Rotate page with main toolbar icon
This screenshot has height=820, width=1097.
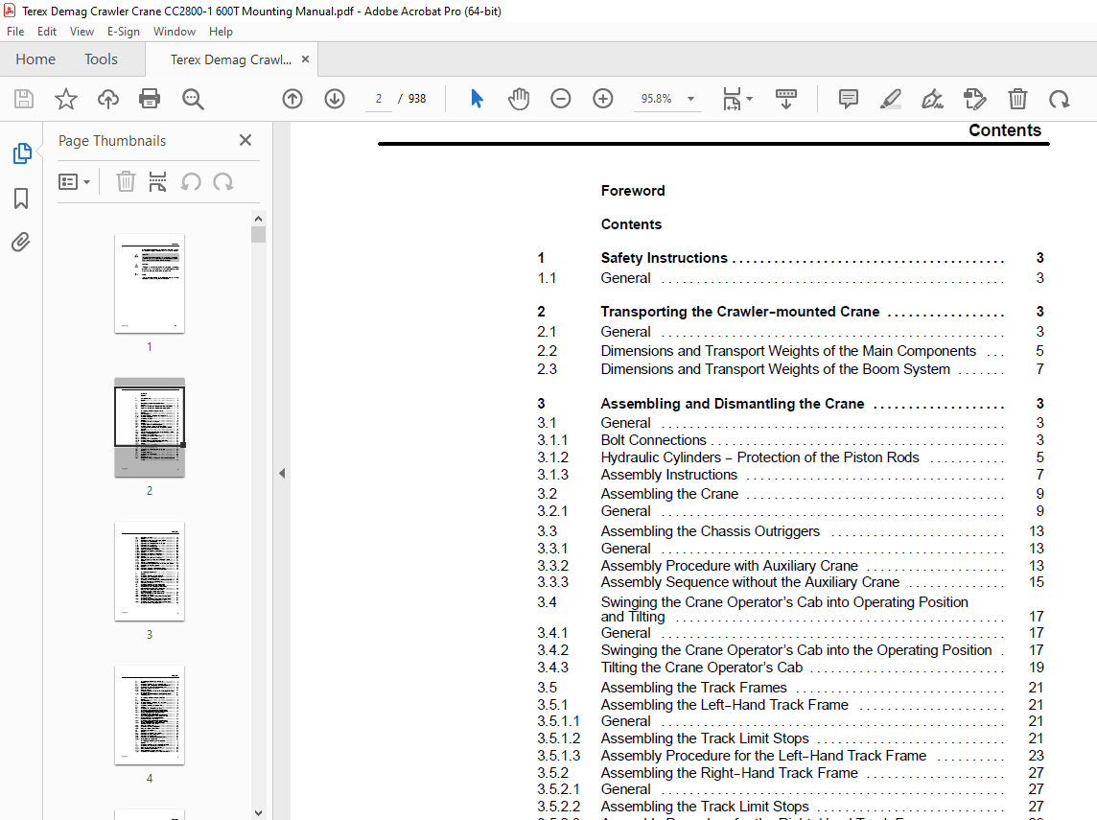pos(1060,99)
